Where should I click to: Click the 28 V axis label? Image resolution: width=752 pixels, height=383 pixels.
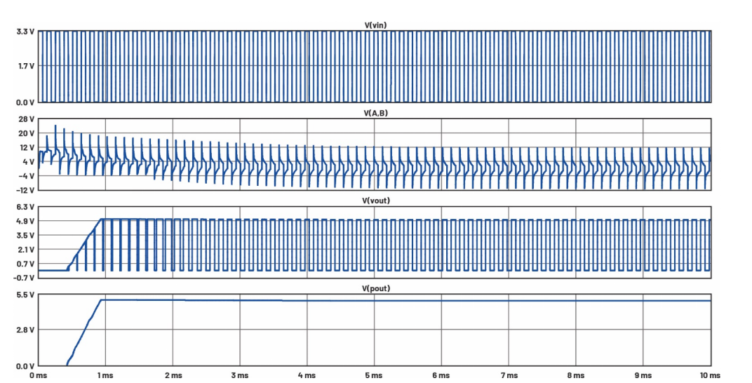(27, 120)
